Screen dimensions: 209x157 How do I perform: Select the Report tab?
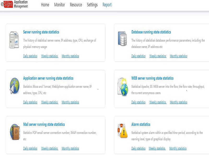click(107, 5)
